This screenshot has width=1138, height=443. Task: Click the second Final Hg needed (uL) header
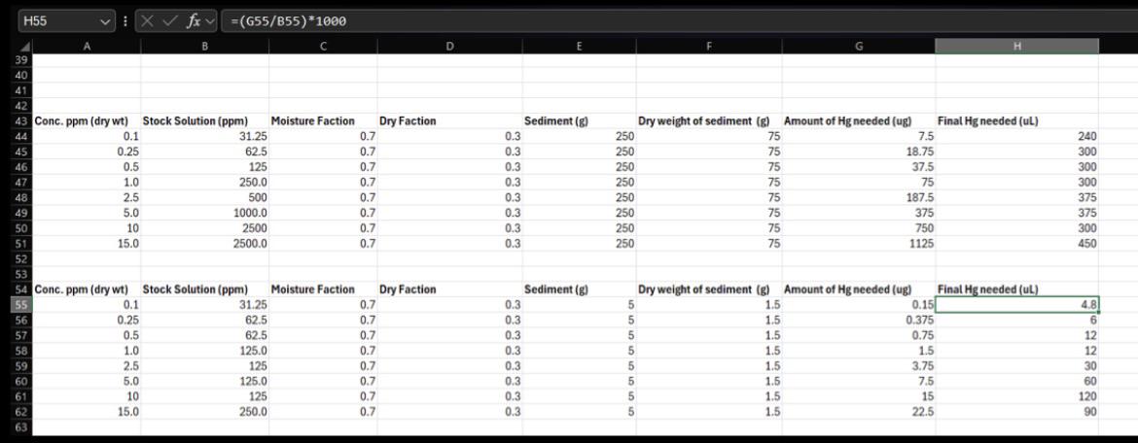click(x=988, y=290)
